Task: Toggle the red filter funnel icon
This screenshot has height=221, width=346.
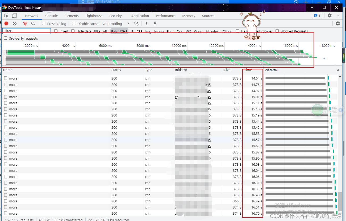Action: point(25,24)
